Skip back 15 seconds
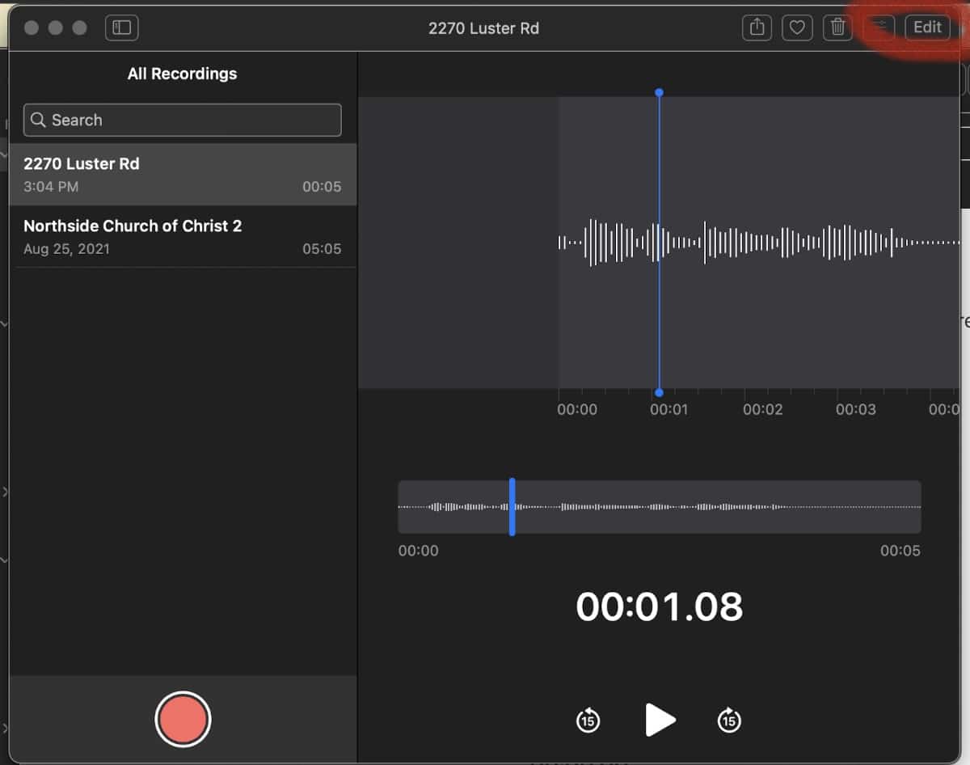Screen dimensions: 970x765 [588, 719]
